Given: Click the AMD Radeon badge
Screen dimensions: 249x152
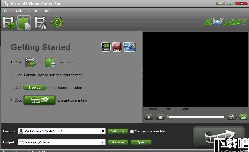Looking at the screenshot, I should [117, 47].
